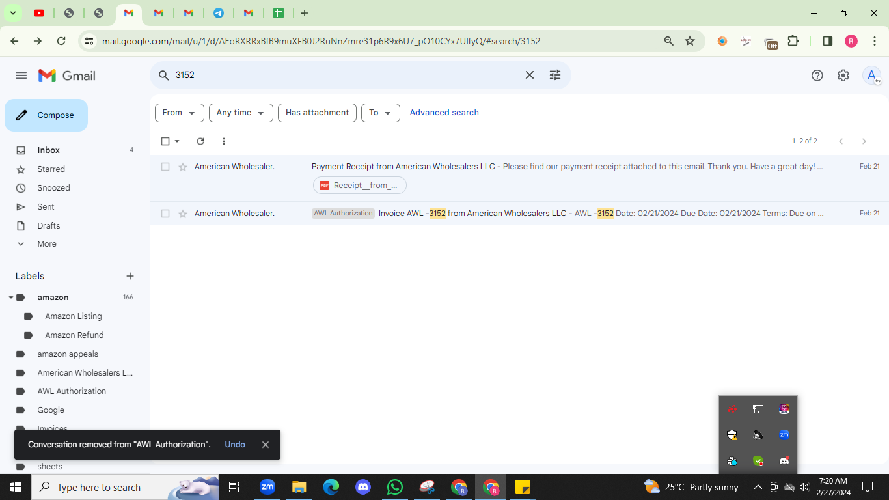This screenshot has width=889, height=500.
Task: Tick the Invoice AWL-3152 email checkbox
Action: [165, 214]
